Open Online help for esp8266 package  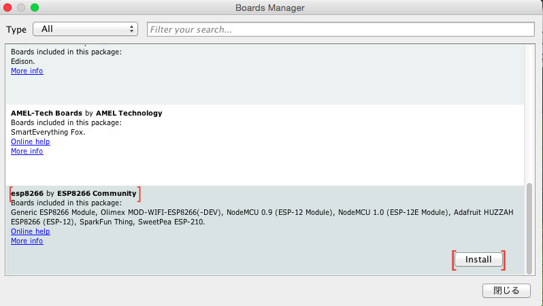30,231
